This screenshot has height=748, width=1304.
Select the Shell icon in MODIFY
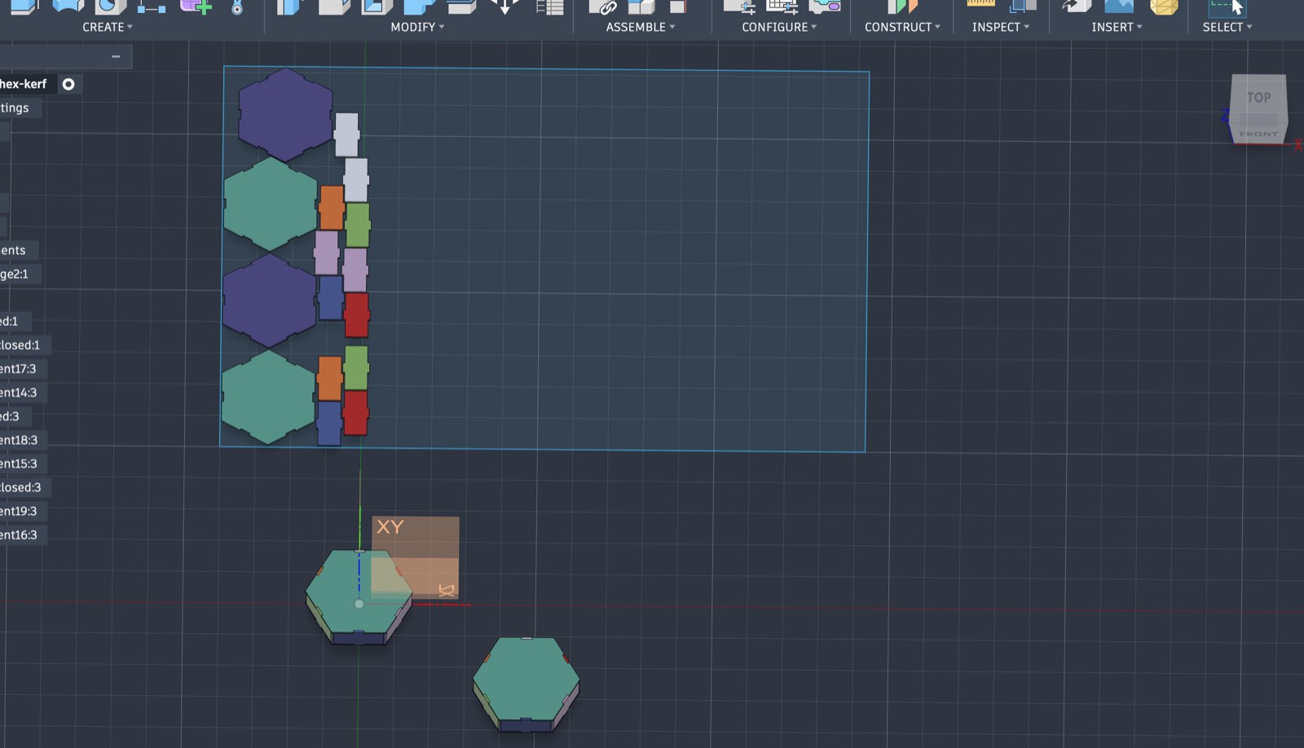377,7
